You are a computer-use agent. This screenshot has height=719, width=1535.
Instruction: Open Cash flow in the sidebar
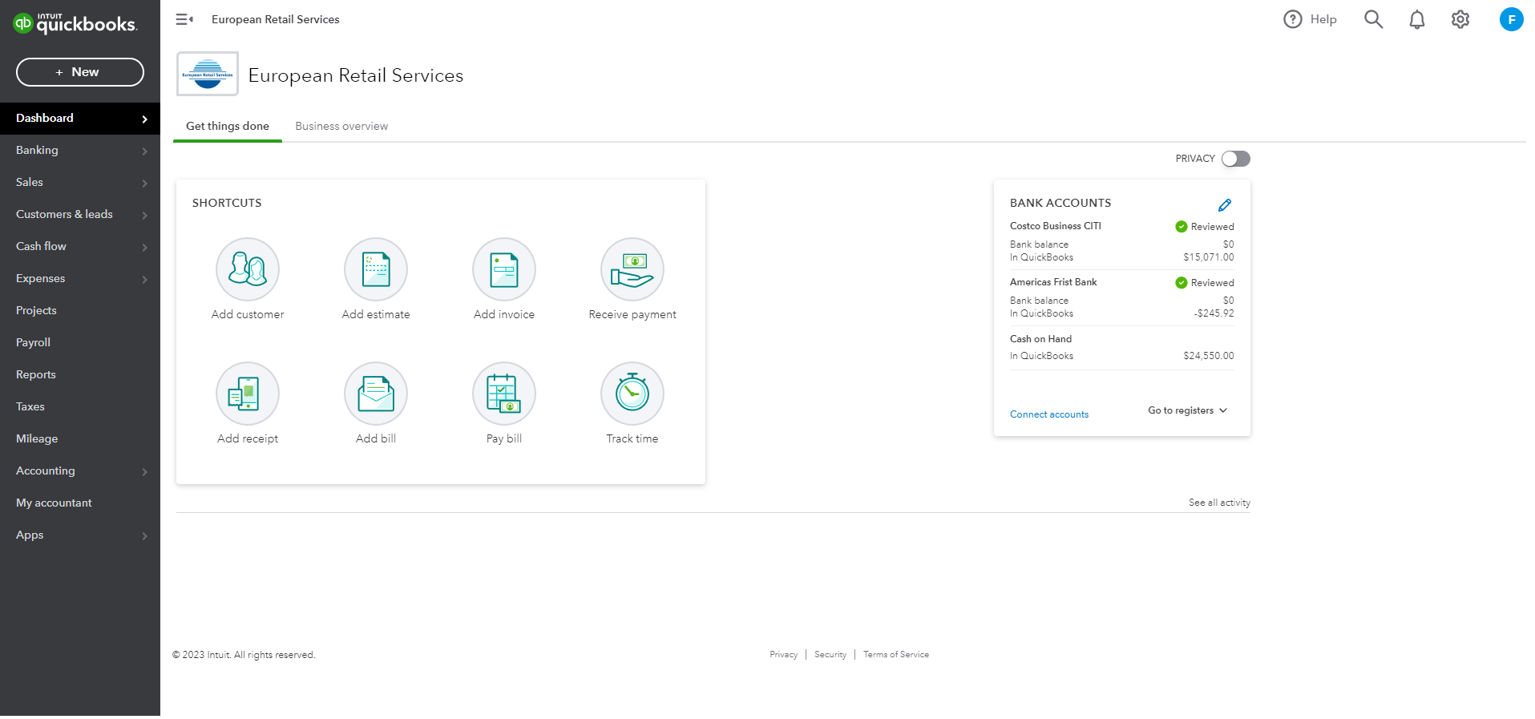point(80,246)
